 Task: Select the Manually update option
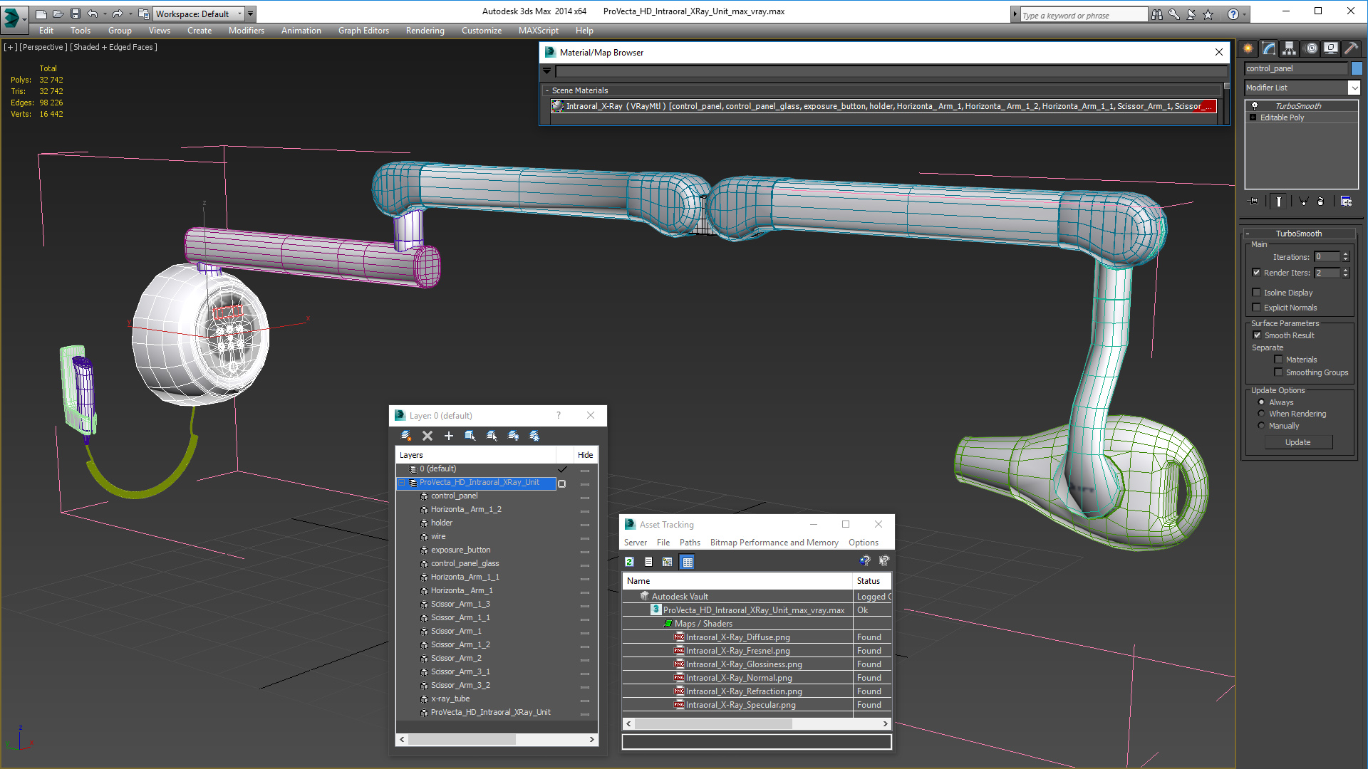point(1262,425)
